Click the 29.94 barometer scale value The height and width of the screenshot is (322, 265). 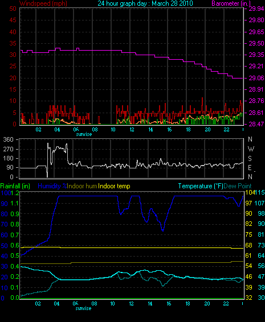(256, 9)
